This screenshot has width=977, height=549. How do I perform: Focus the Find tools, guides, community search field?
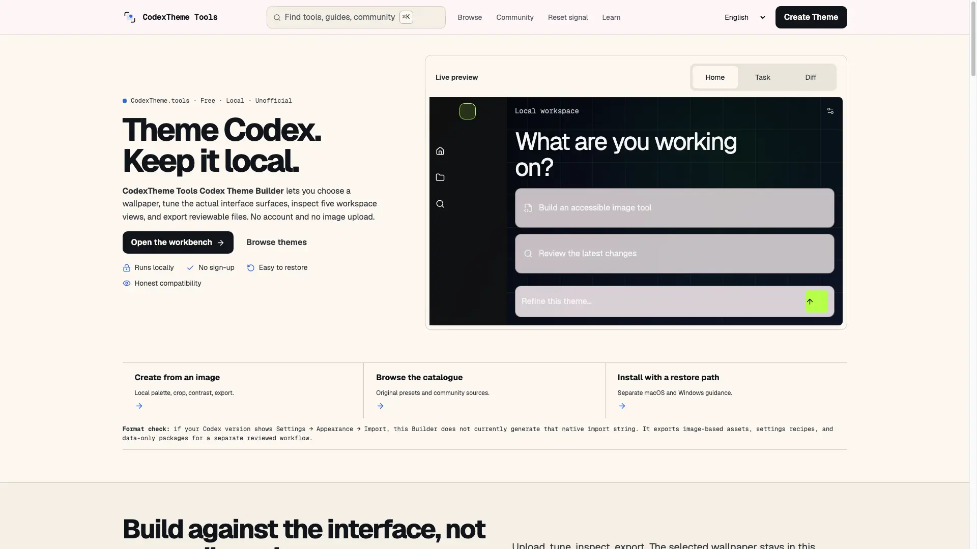point(356,17)
